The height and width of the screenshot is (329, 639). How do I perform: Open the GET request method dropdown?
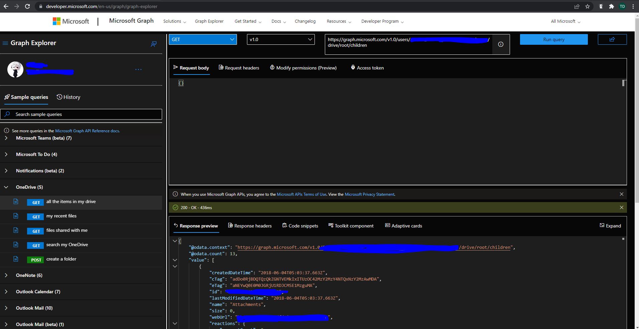(231, 39)
